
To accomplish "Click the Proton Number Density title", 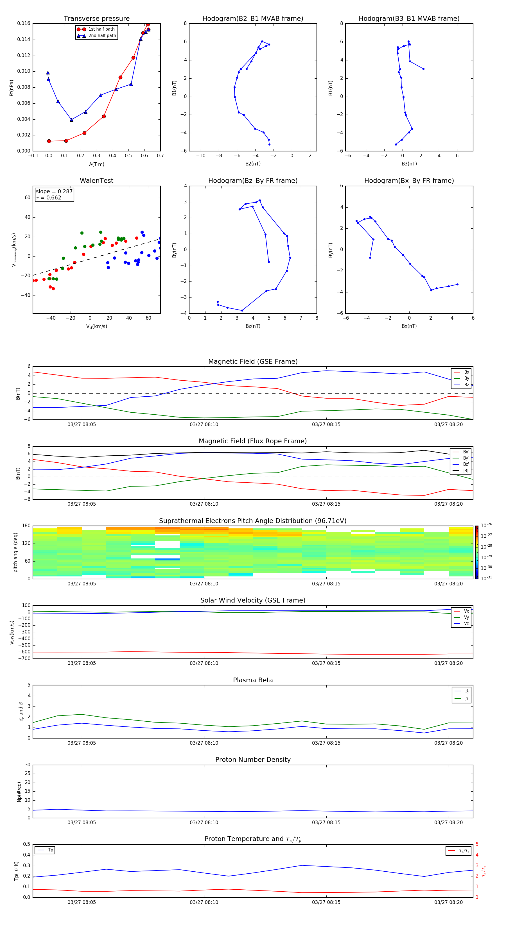I will click(253, 760).
